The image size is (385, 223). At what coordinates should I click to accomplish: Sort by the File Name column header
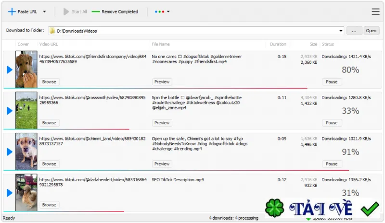[x=161, y=44]
